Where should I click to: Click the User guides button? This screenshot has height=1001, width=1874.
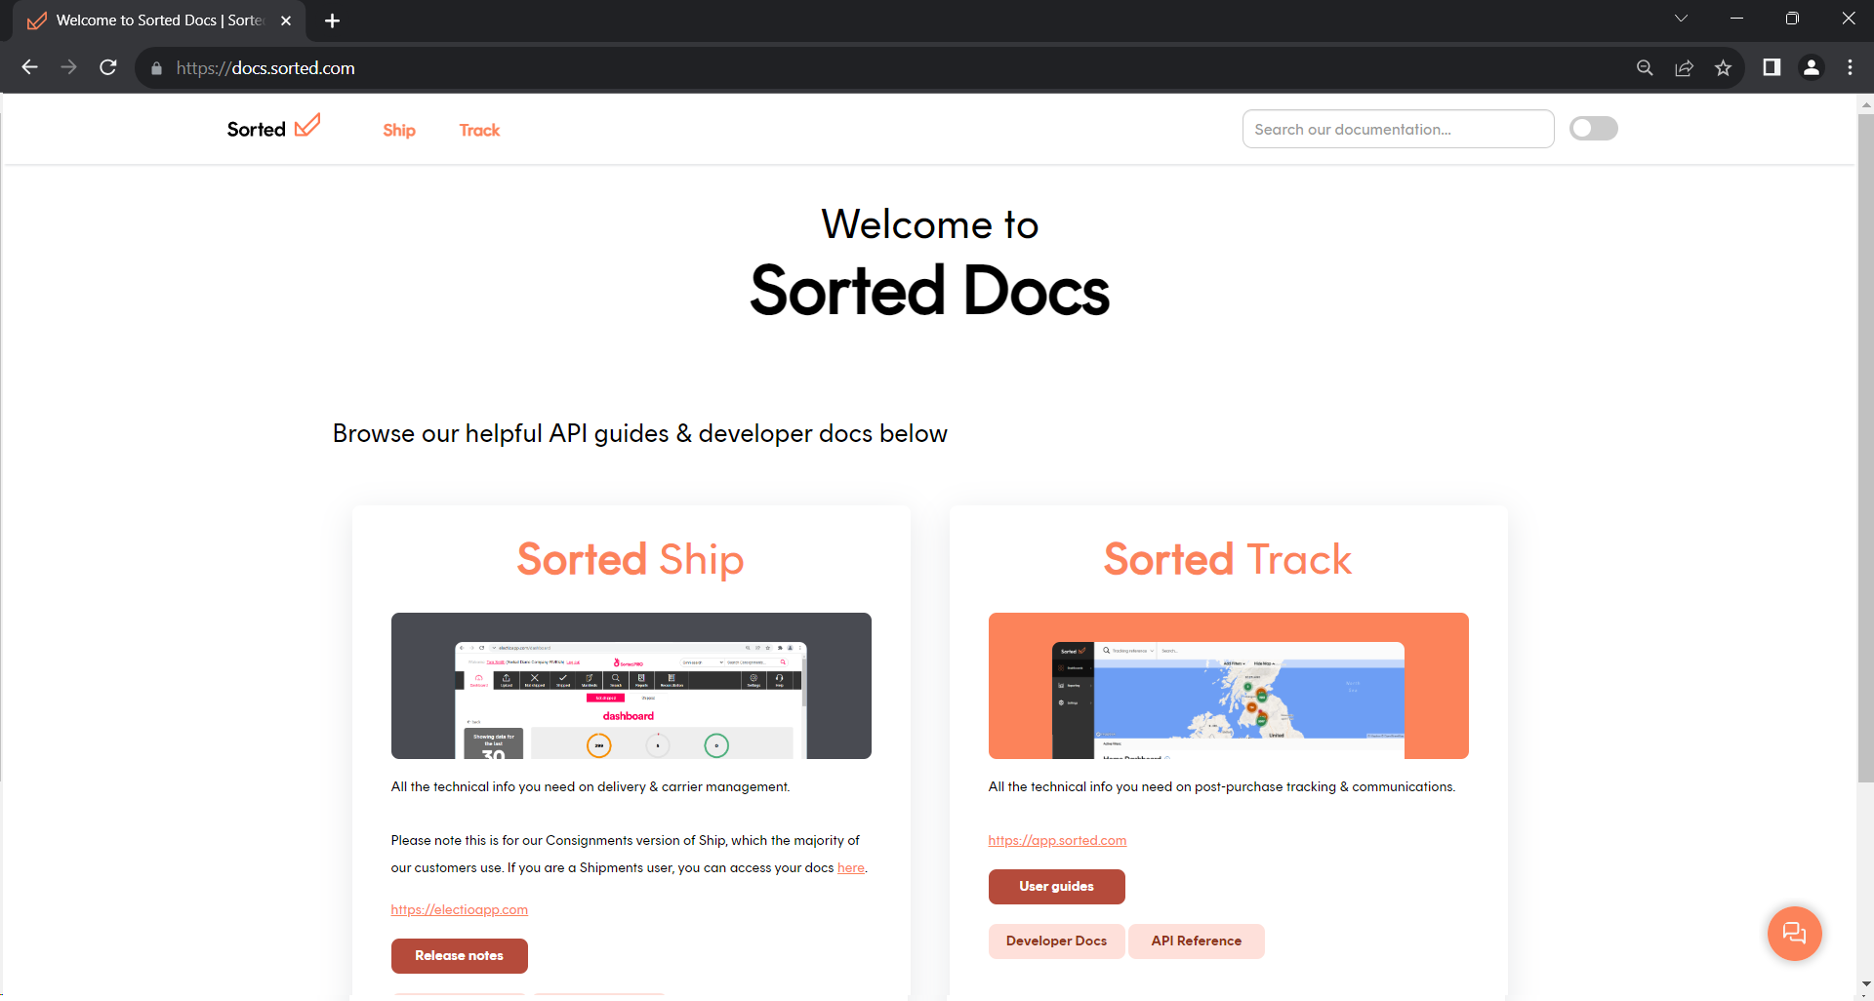point(1057,887)
